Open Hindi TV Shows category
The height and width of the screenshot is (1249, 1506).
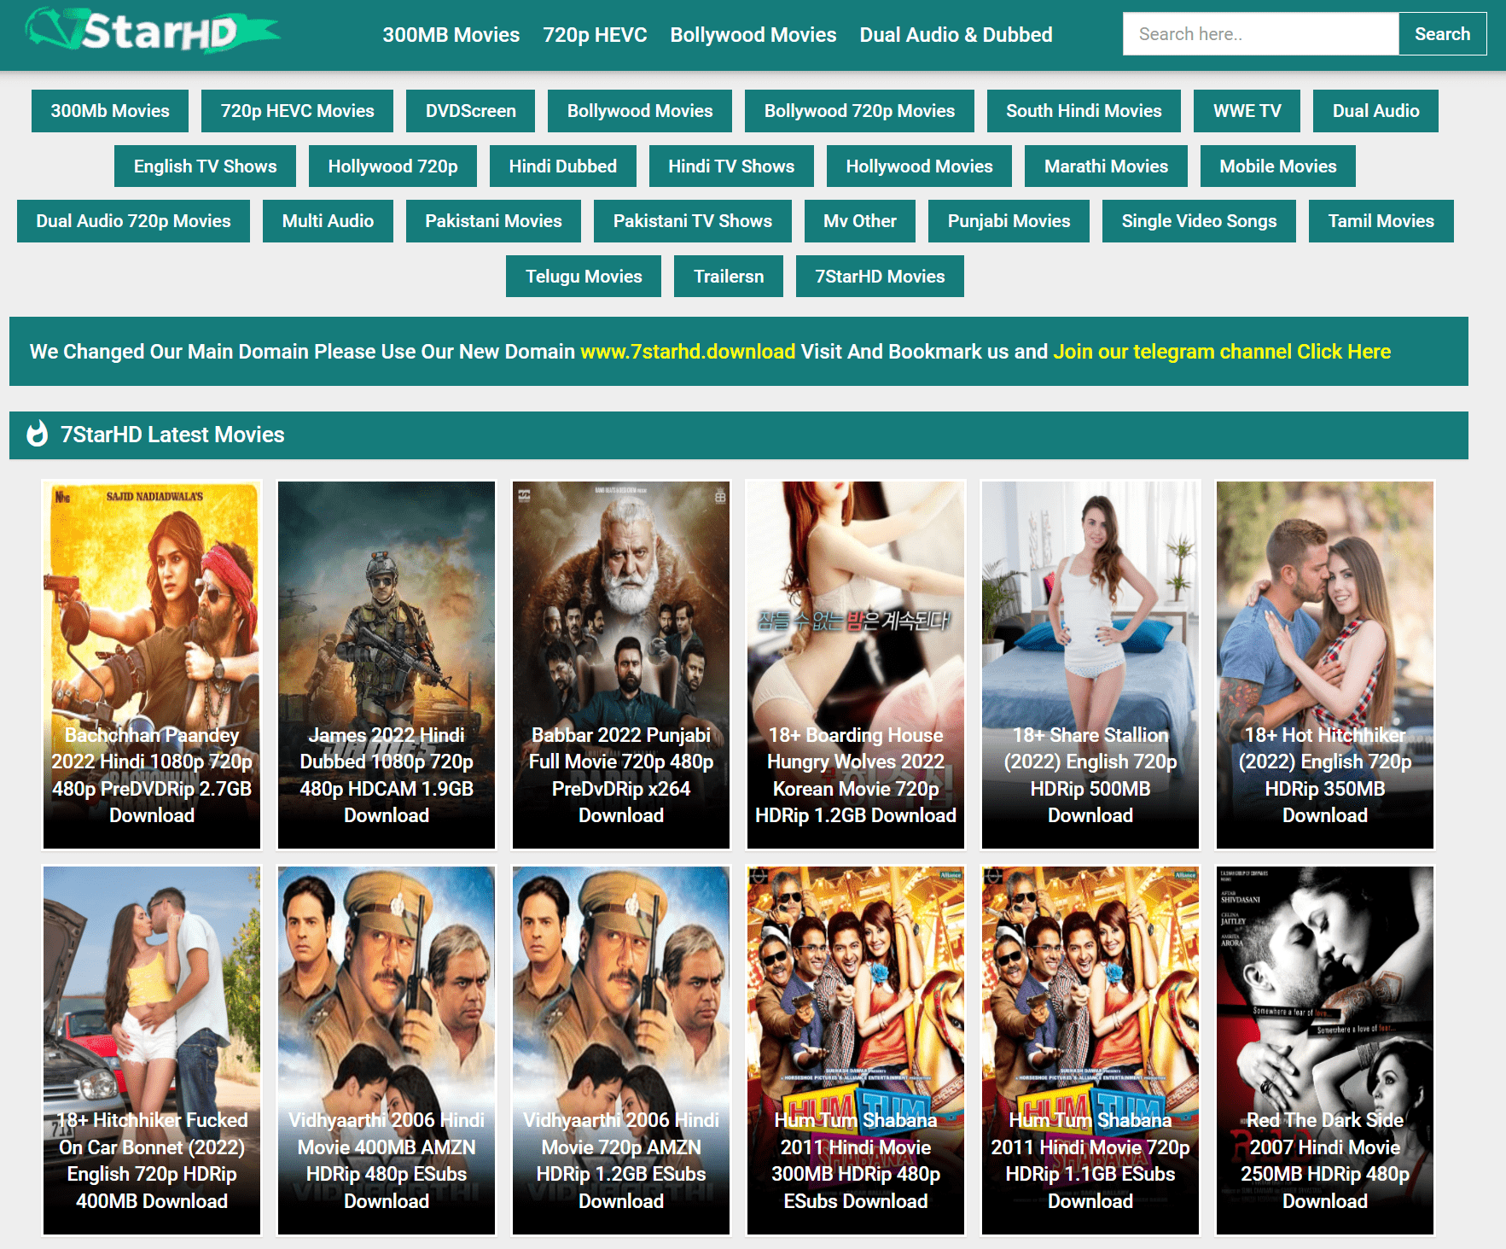[x=731, y=166]
